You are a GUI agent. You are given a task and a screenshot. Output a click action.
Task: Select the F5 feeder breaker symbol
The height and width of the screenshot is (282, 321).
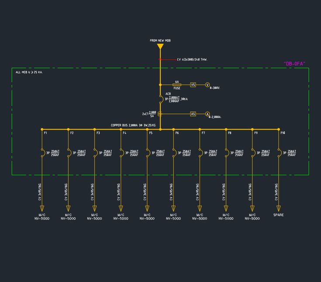[148, 153]
